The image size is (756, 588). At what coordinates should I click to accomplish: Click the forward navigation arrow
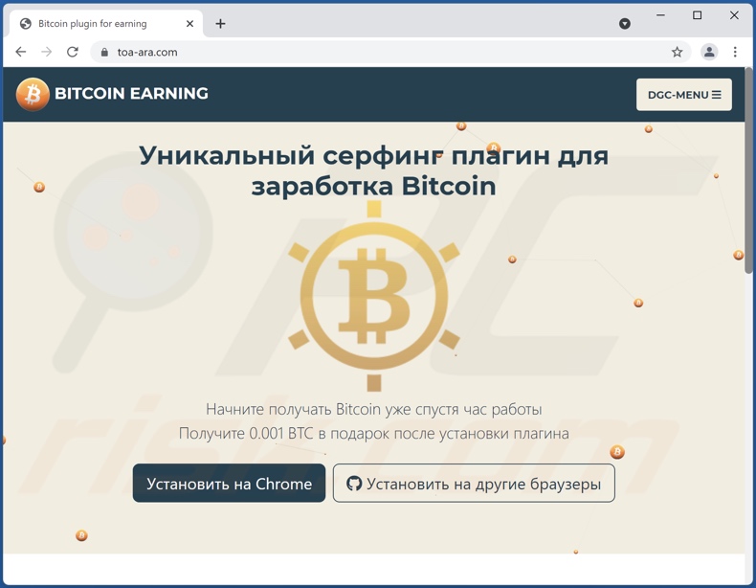[46, 52]
